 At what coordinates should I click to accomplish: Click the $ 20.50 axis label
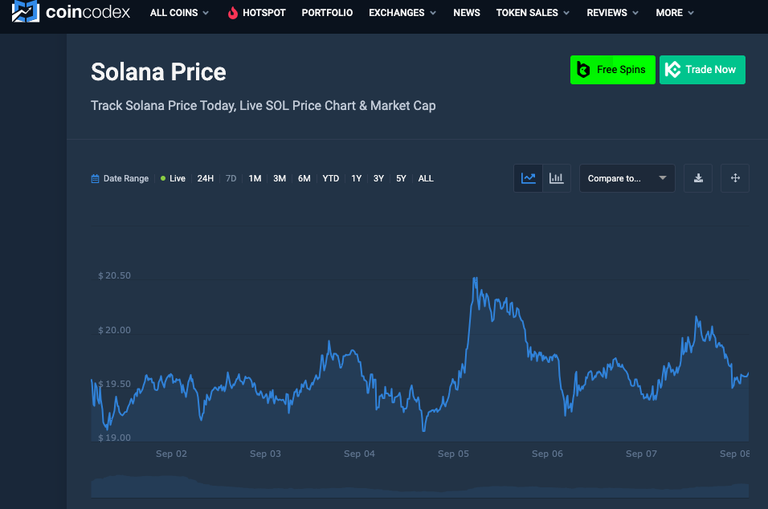[114, 275]
